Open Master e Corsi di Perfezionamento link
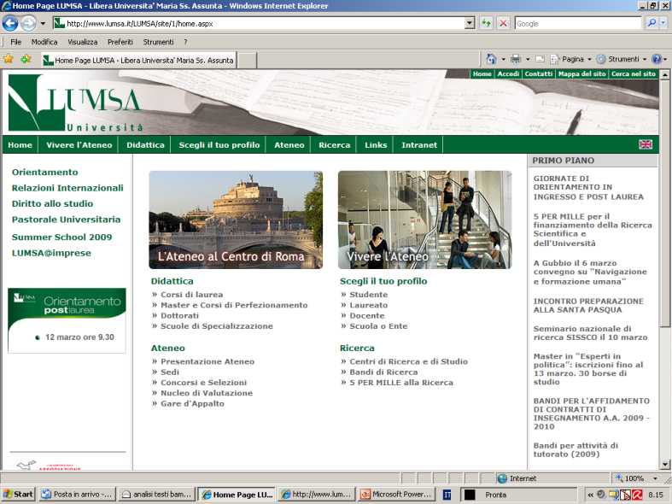Viewport: 672px width, 504px height. click(x=234, y=305)
